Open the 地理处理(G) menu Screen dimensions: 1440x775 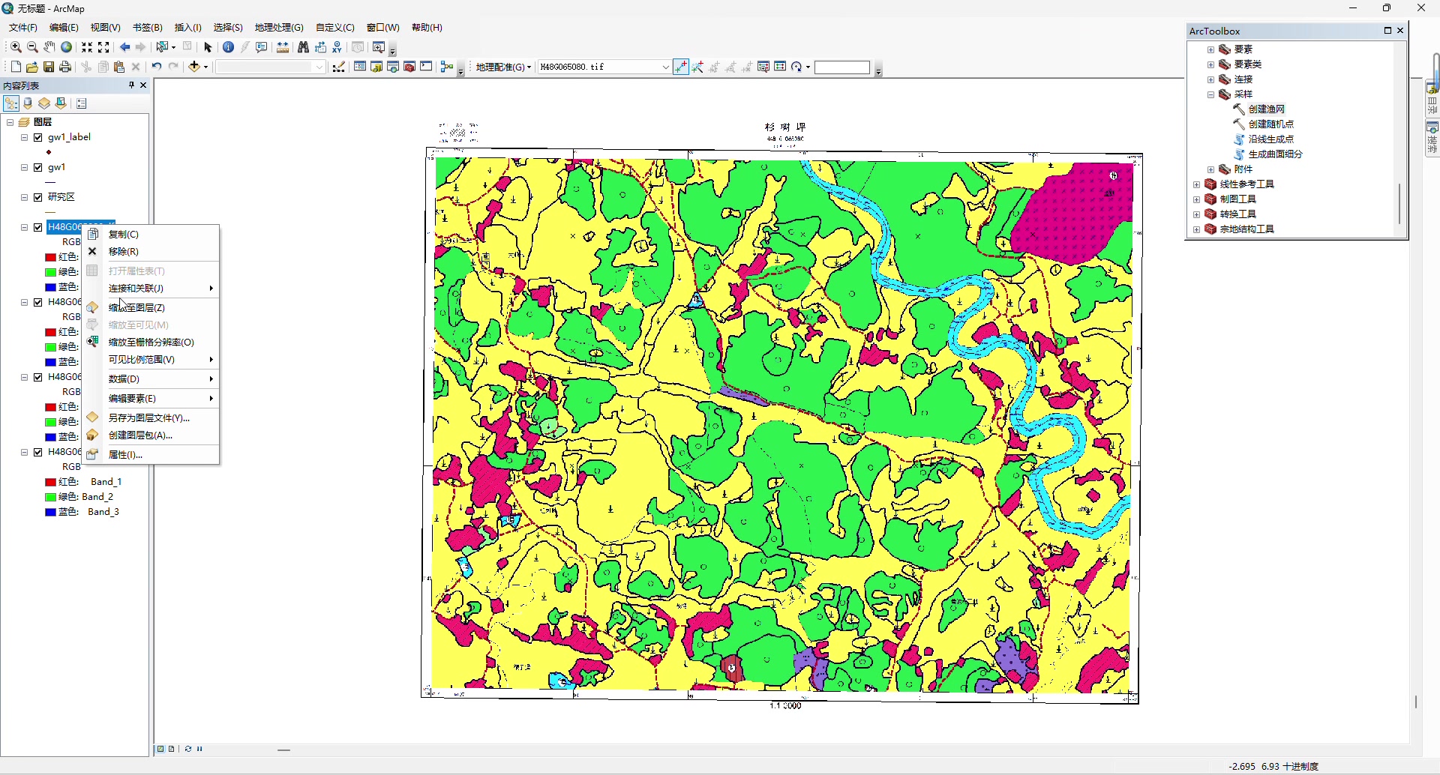[278, 28]
